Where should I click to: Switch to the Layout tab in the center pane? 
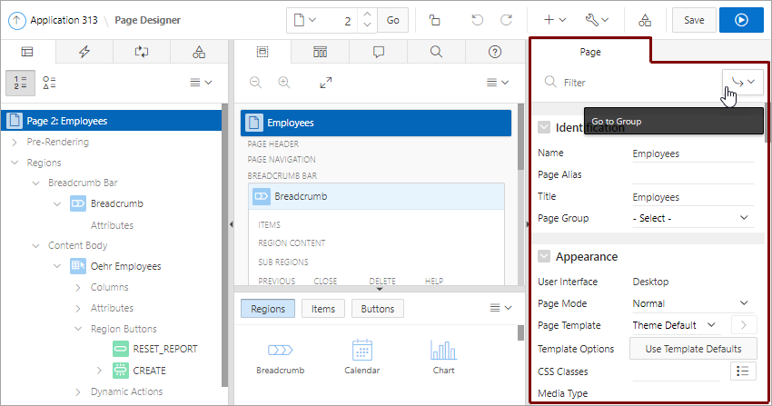(x=262, y=52)
